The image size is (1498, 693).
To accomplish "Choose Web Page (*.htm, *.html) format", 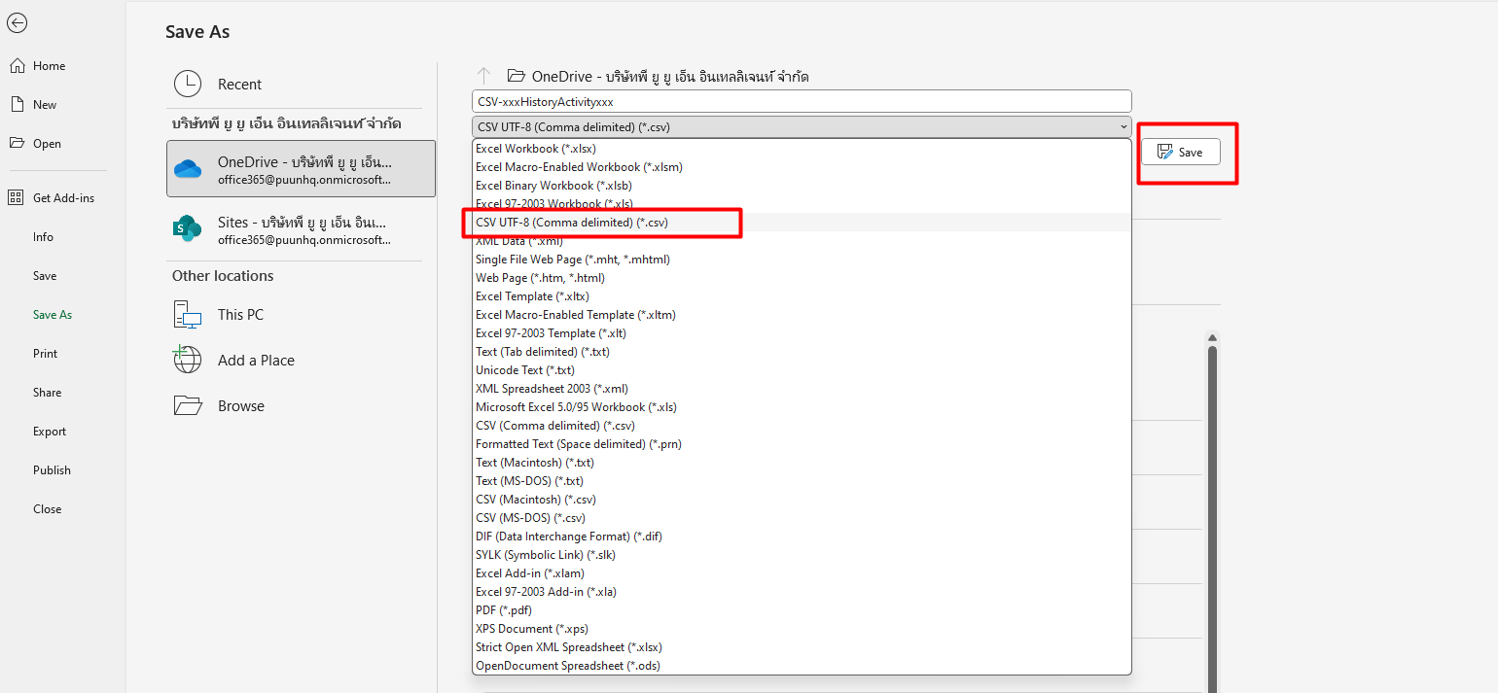I will coord(802,278).
